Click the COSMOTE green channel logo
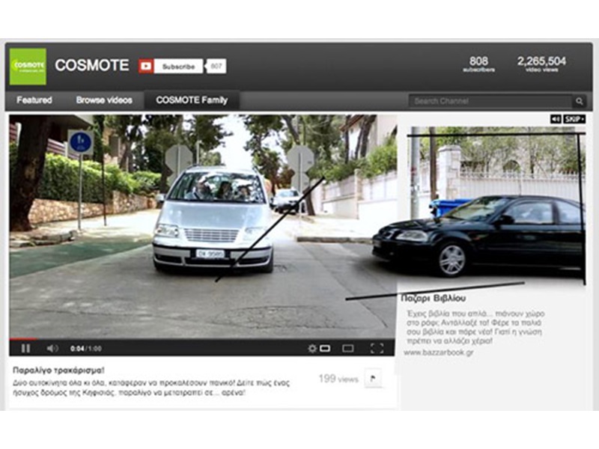The width and height of the screenshot is (599, 449). [28, 67]
